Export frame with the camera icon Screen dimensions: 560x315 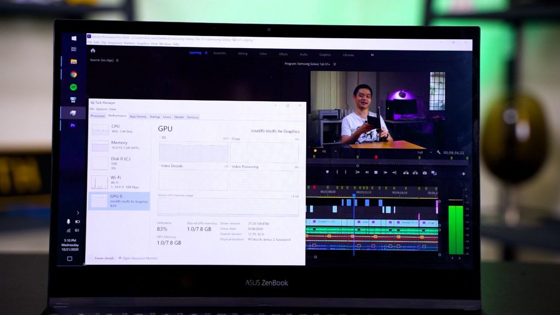pyautogui.click(x=424, y=173)
